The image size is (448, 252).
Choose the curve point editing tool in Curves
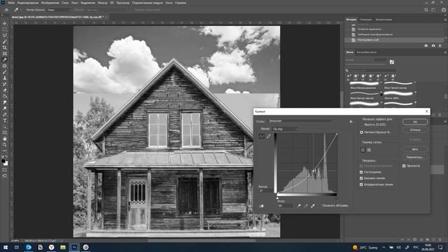(261, 136)
